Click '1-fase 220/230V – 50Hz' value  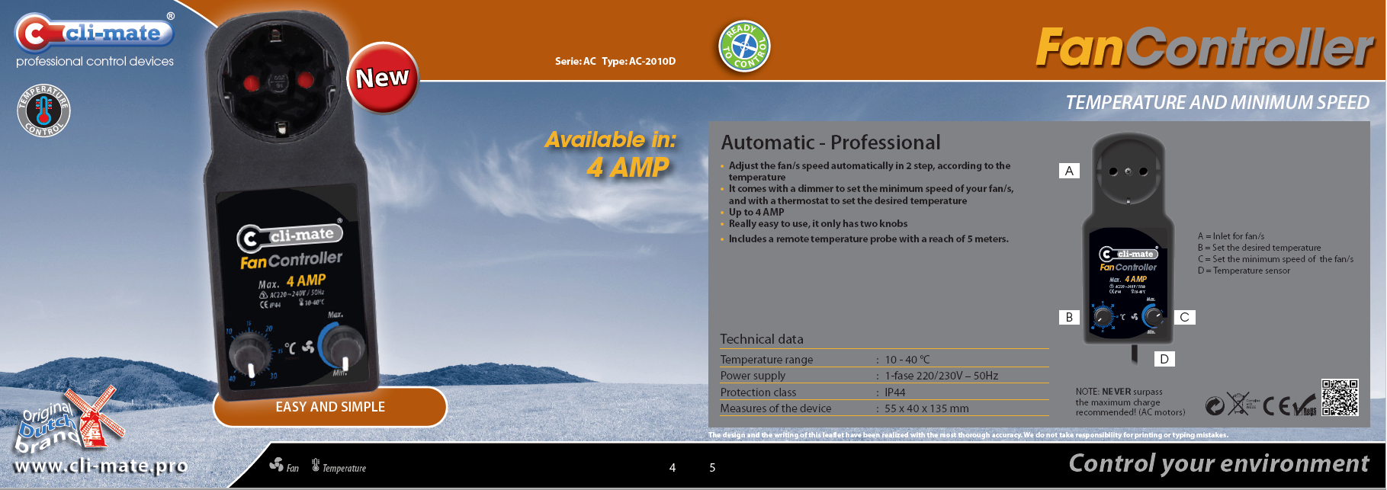[x=942, y=376]
